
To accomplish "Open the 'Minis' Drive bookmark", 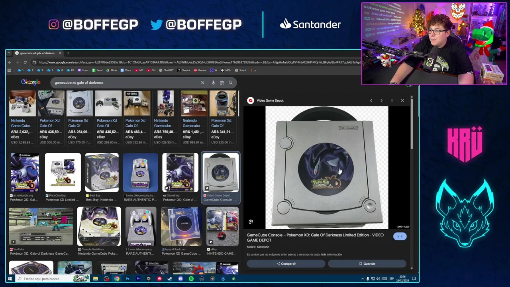I will [112, 70].
